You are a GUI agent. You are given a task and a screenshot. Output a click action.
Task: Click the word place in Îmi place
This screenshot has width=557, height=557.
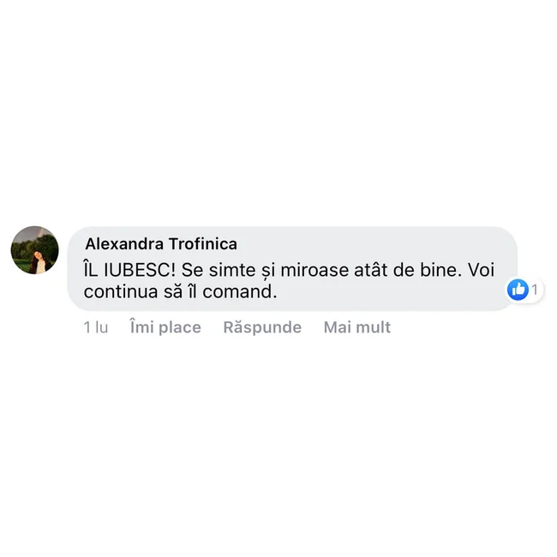pos(180,328)
